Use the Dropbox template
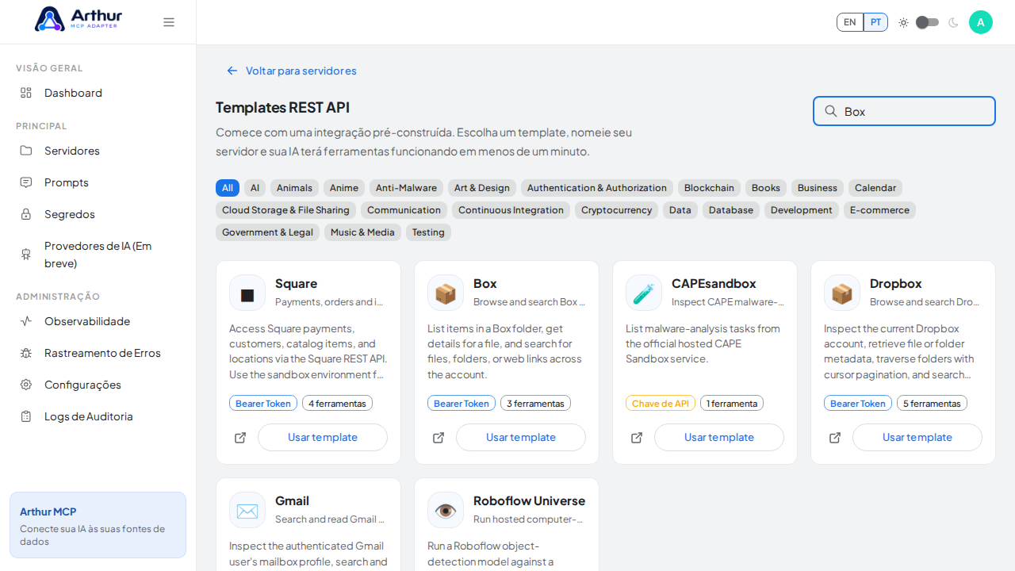This screenshot has width=1015, height=571. click(917, 438)
